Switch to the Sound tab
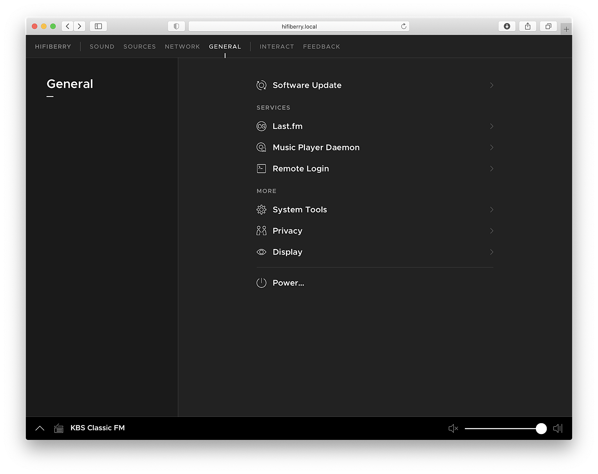Viewport: 598px width, 474px height. point(102,47)
